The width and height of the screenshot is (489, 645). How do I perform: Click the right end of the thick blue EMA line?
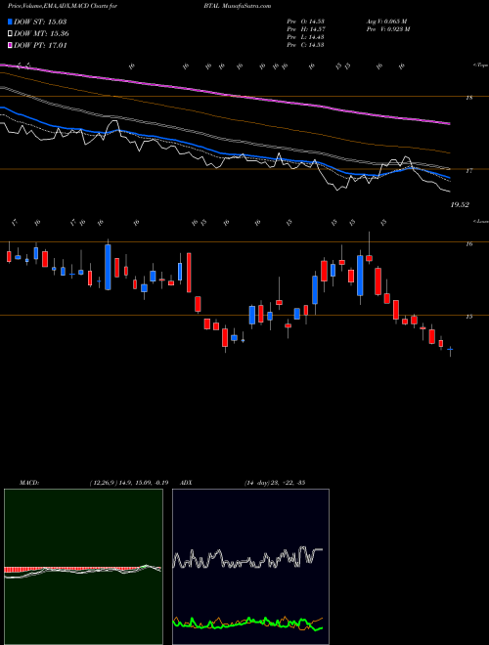click(448, 178)
